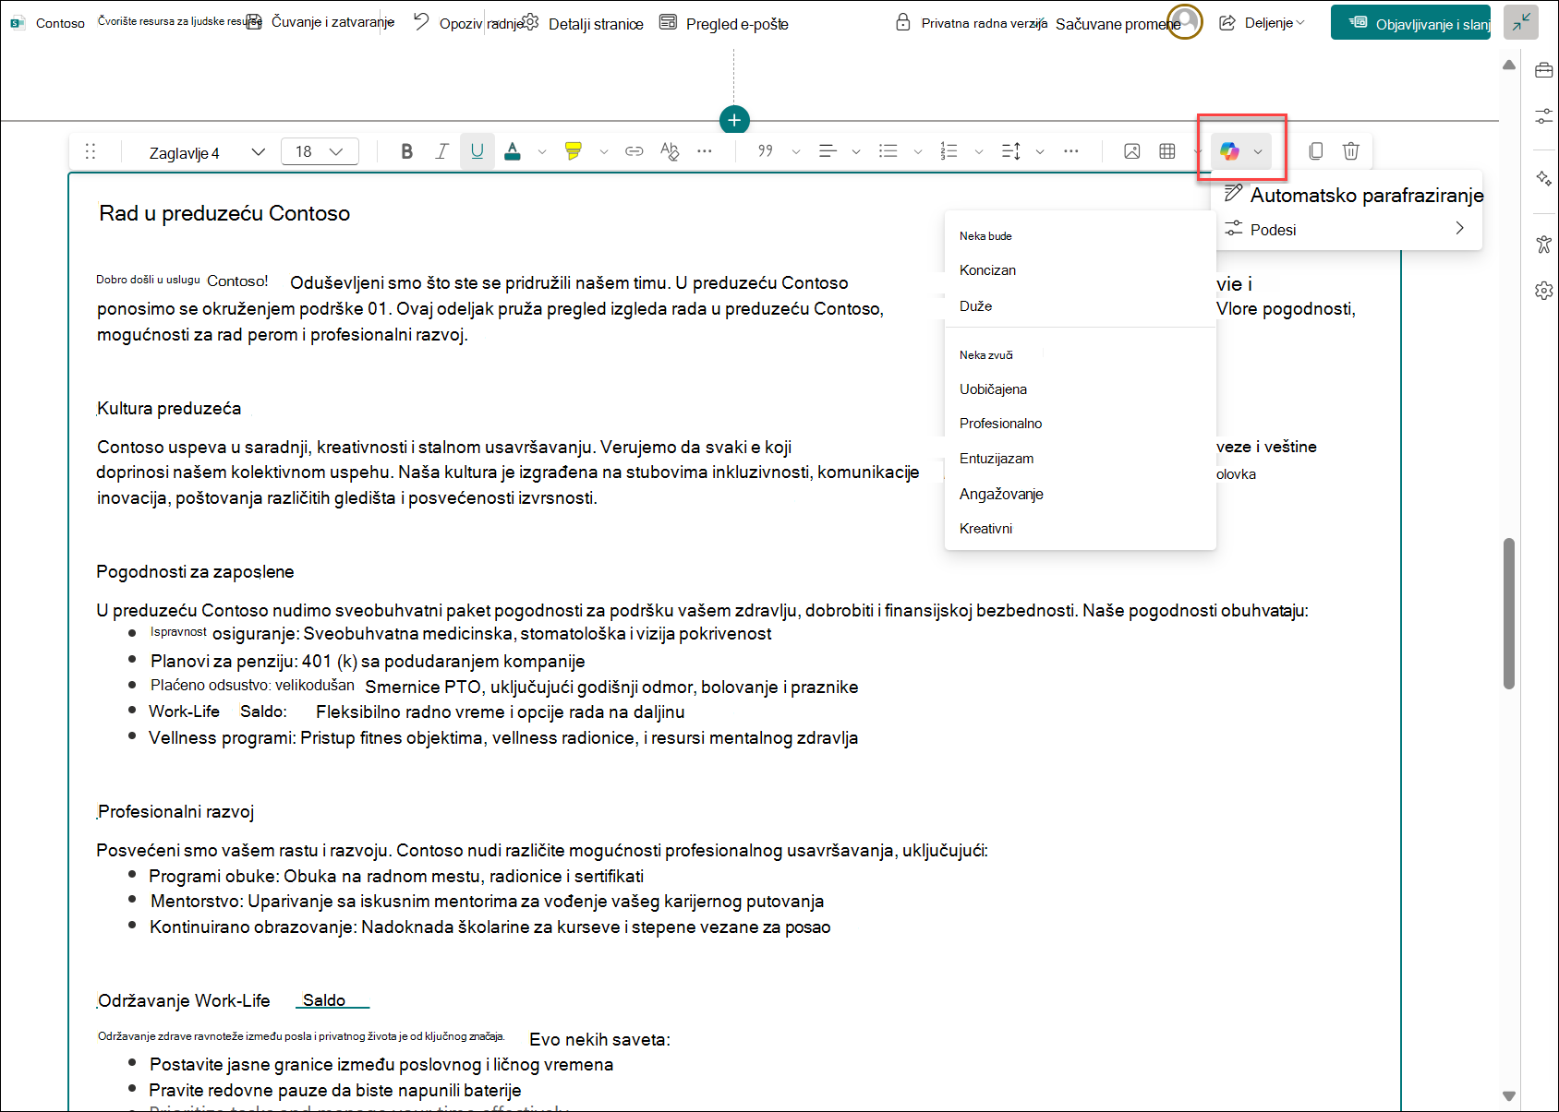Click the scroll down arrow
Viewport: 1559px width, 1112px height.
(x=1509, y=1096)
